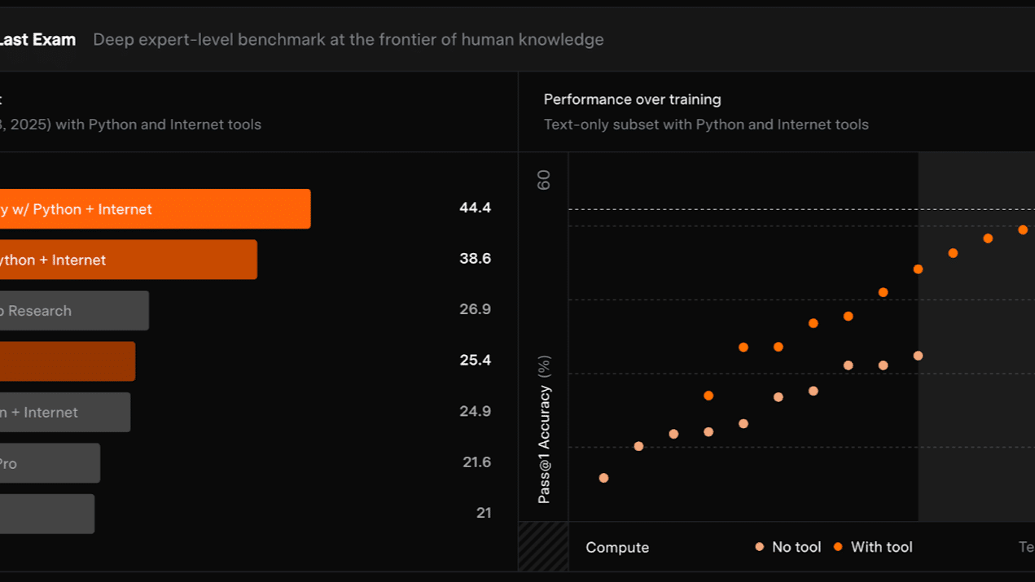Screen dimensions: 1035x582
Task: Click the Performance over training heading
Action: 632,99
